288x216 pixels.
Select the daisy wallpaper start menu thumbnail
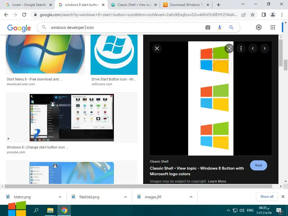[72, 173]
